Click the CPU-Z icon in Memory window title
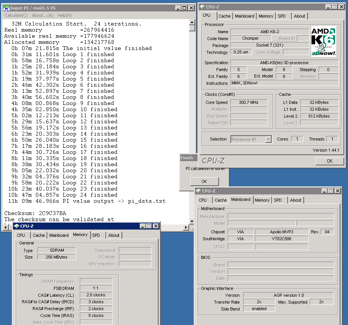Image resolution: width=348 pixels, height=325 pixels. tap(17, 226)
